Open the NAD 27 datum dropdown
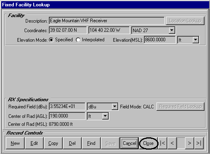 pos(172,30)
